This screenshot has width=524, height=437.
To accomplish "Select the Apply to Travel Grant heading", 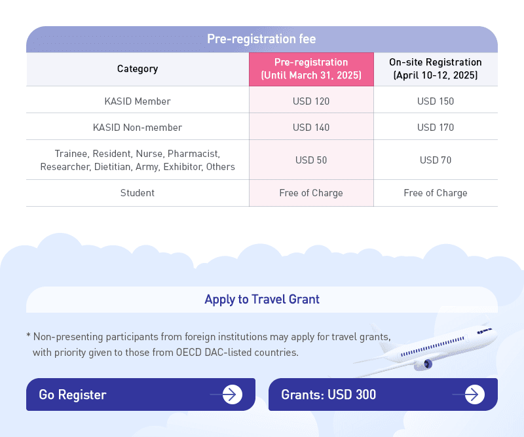I will (262, 300).
